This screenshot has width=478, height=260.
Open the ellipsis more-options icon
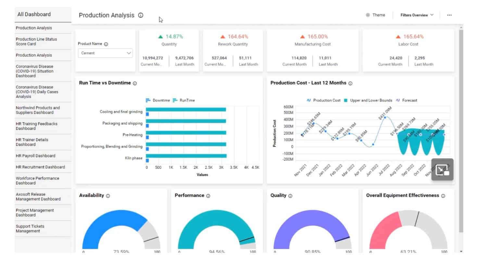tap(449, 15)
